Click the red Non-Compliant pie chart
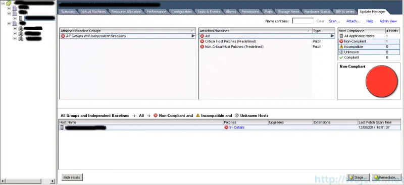The height and width of the screenshot is (185, 404). pos(382,81)
